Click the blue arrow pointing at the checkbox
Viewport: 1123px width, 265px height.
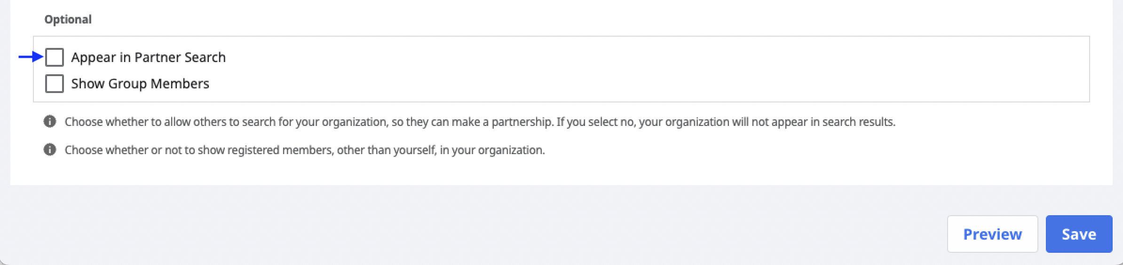click(31, 57)
